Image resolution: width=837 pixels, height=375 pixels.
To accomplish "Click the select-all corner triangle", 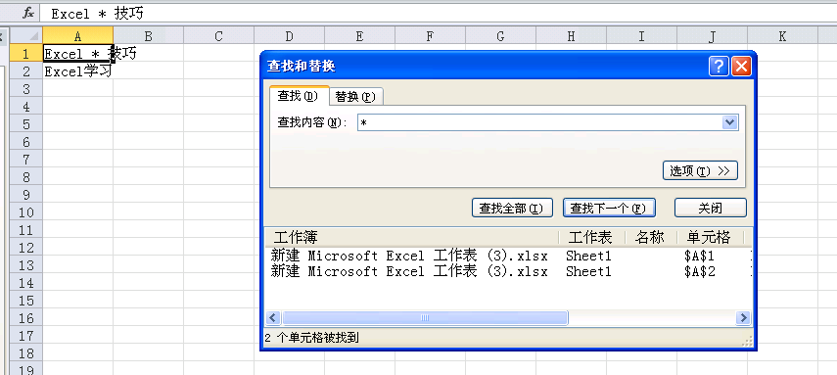I will click(x=26, y=36).
